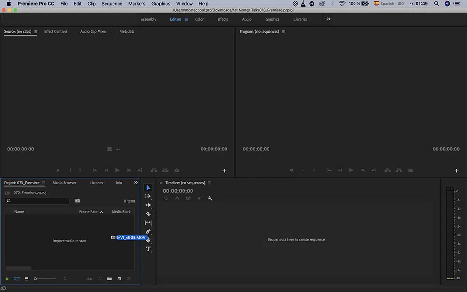
Task: Play Source monitor clip
Action: click(x=117, y=170)
